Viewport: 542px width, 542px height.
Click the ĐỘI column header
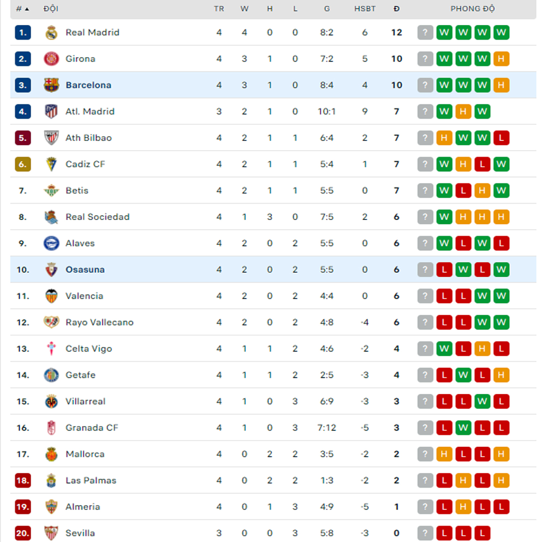[x=51, y=9]
